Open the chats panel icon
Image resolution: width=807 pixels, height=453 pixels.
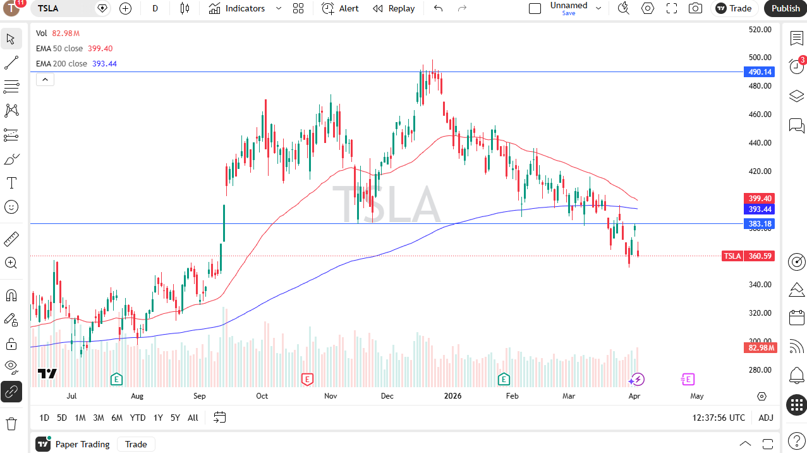click(796, 125)
